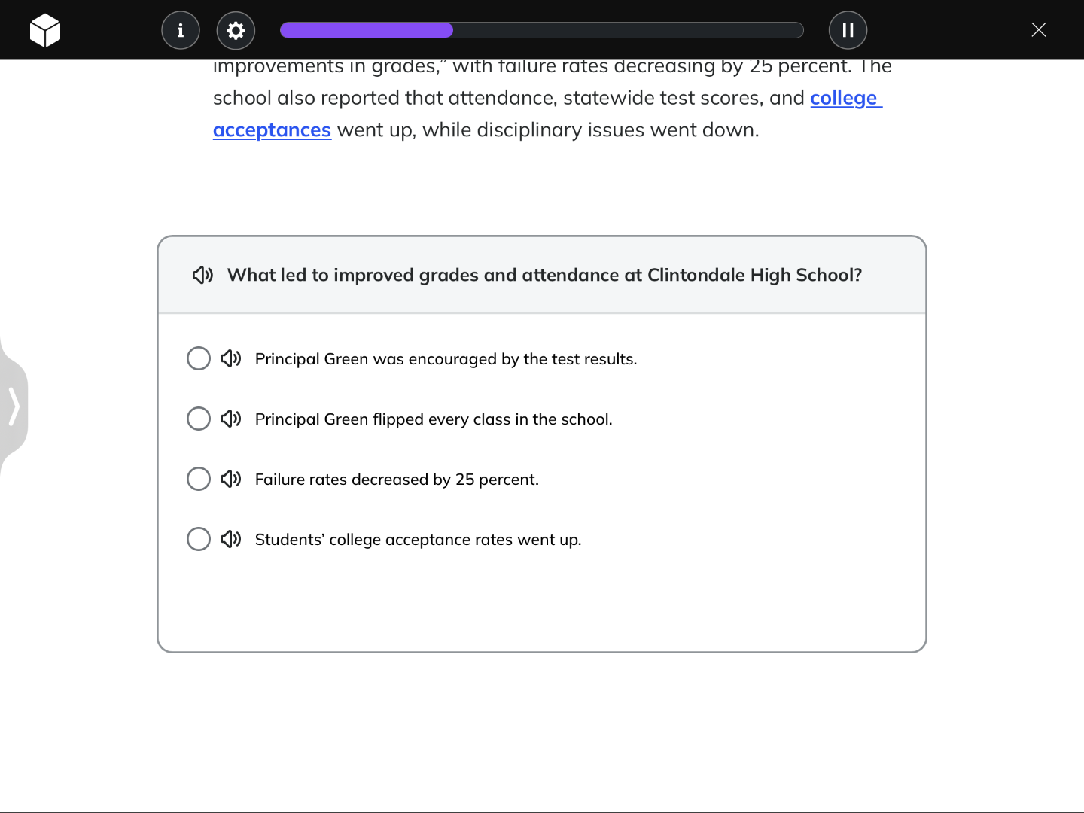Play audio for the Principal Green answer

point(231,358)
